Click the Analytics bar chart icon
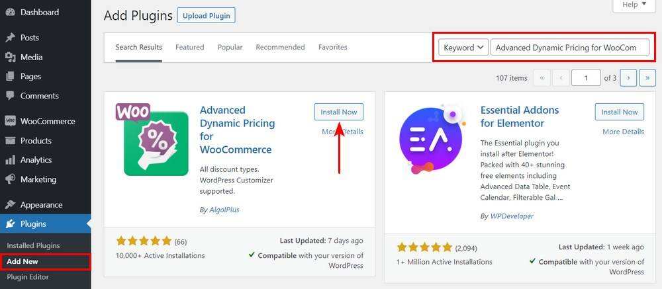This screenshot has width=662, height=289. pos(10,159)
